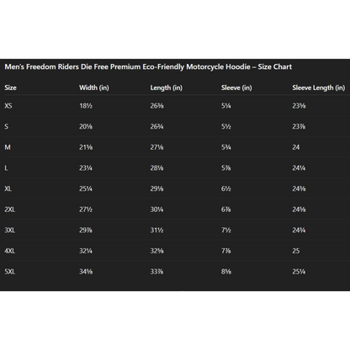Select the Length (in) column header

pyautogui.click(x=167, y=87)
